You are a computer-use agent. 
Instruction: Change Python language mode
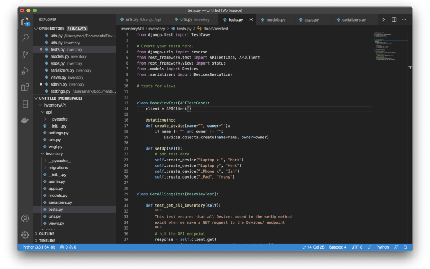click(x=382, y=247)
